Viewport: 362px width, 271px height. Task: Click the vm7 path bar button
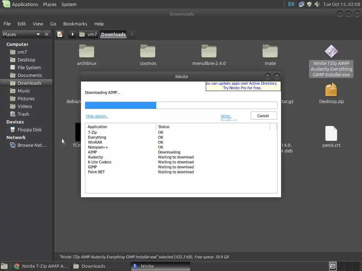tap(88, 34)
